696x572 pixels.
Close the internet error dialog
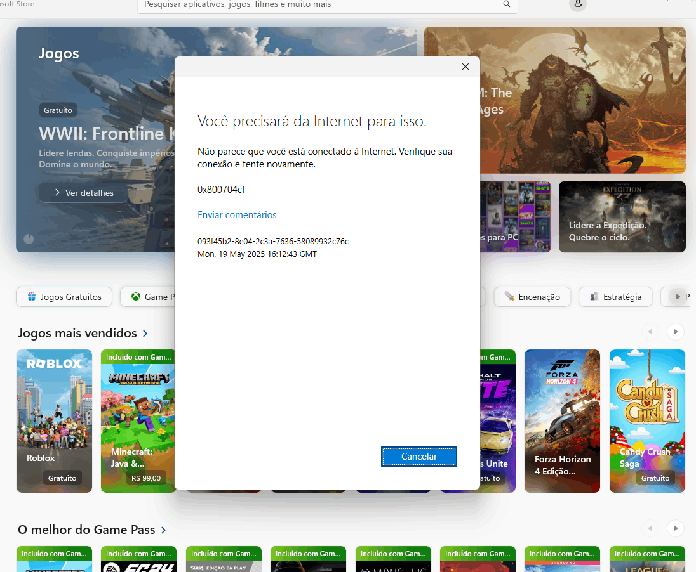tap(465, 67)
